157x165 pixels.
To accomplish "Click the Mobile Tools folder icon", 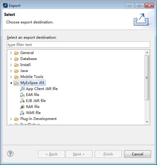I will (16, 77).
